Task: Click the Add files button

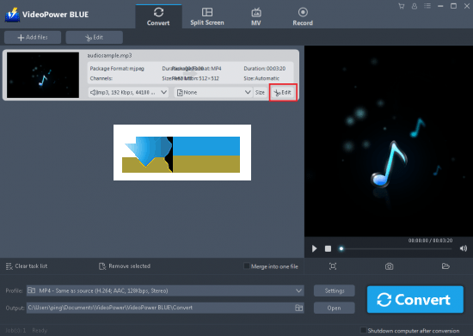Action: click(x=33, y=37)
